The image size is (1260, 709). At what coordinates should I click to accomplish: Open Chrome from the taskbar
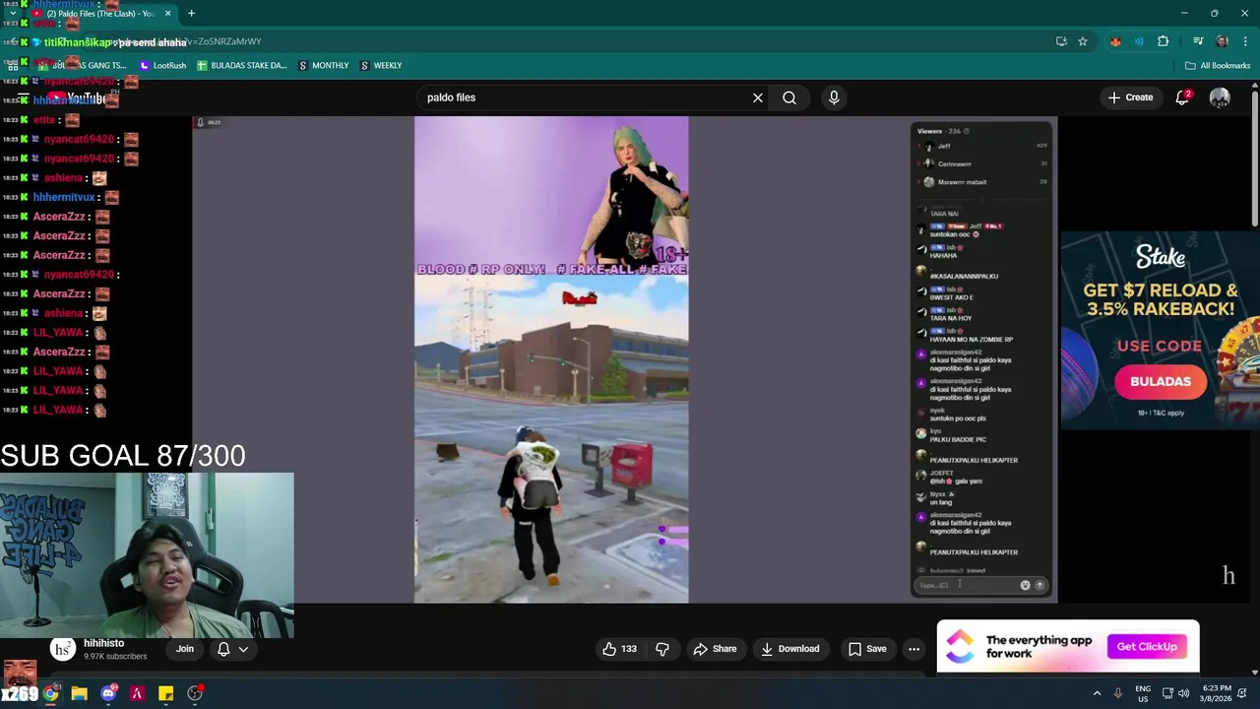tap(50, 693)
